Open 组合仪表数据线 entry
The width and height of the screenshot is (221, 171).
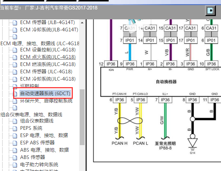[x=37, y=121]
